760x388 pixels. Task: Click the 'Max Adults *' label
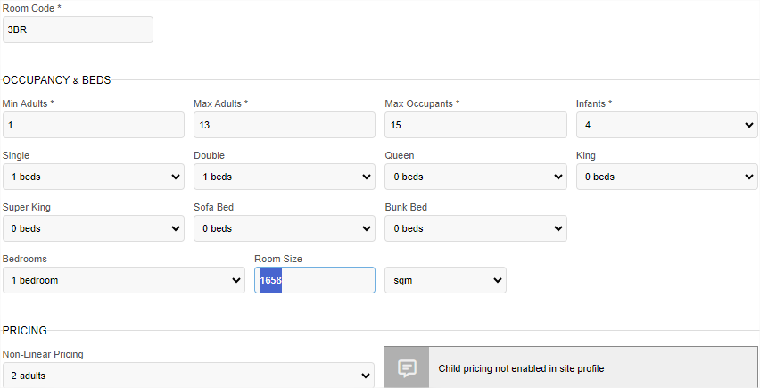tap(221, 103)
